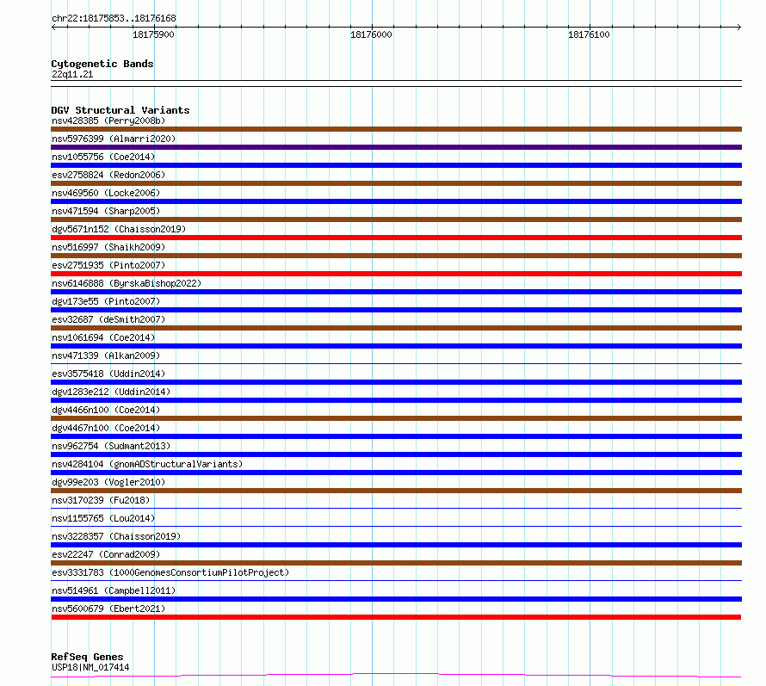Click the esv2758824 (Redon2006) label
The image size is (766, 686).
point(108,175)
